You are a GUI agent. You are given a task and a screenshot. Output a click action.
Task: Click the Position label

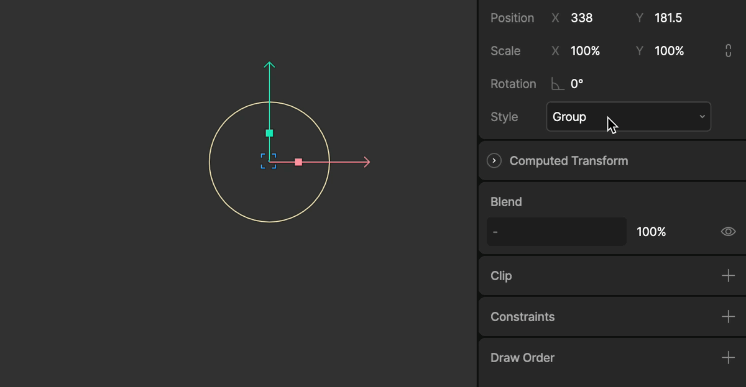[512, 18]
